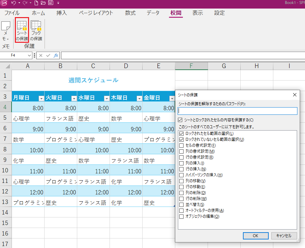
Task: Enable ハイパーリンクの挿入 checkbox
Action: pyautogui.click(x=181, y=175)
